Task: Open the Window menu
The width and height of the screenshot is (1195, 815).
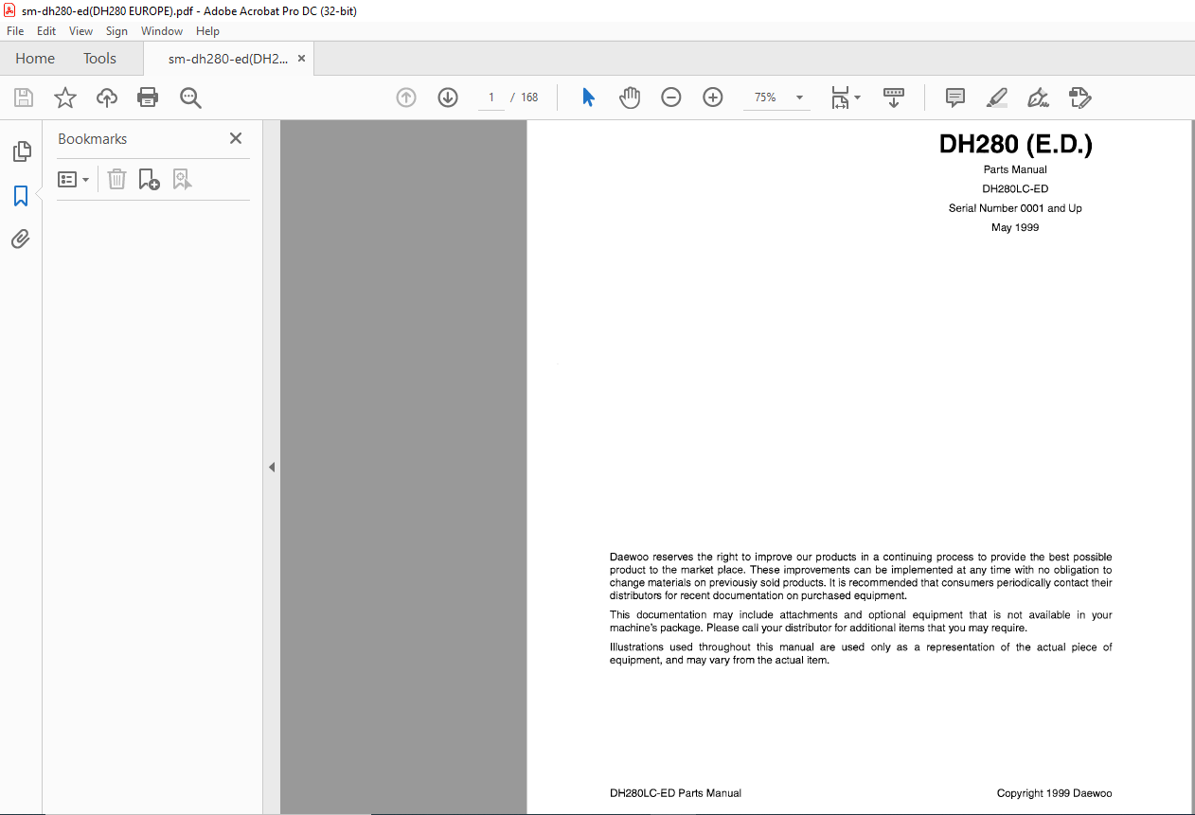Action: [x=162, y=31]
